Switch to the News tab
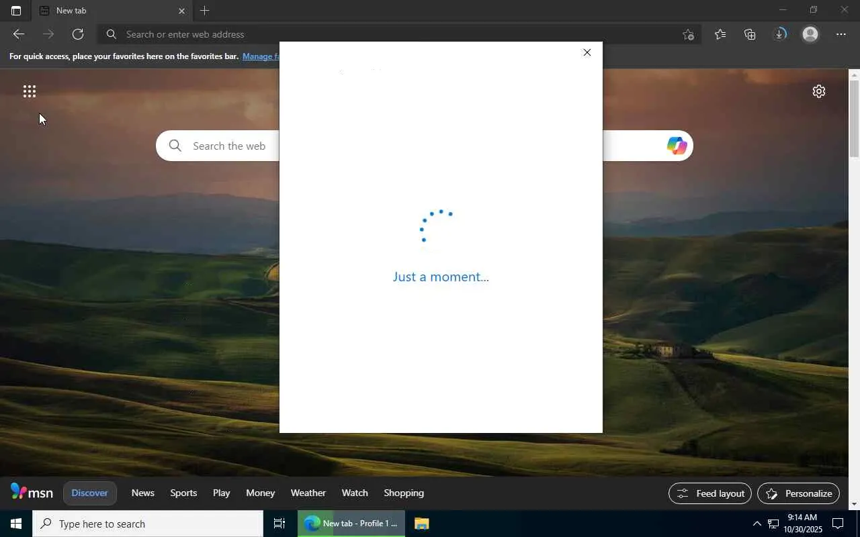860x537 pixels. click(143, 493)
